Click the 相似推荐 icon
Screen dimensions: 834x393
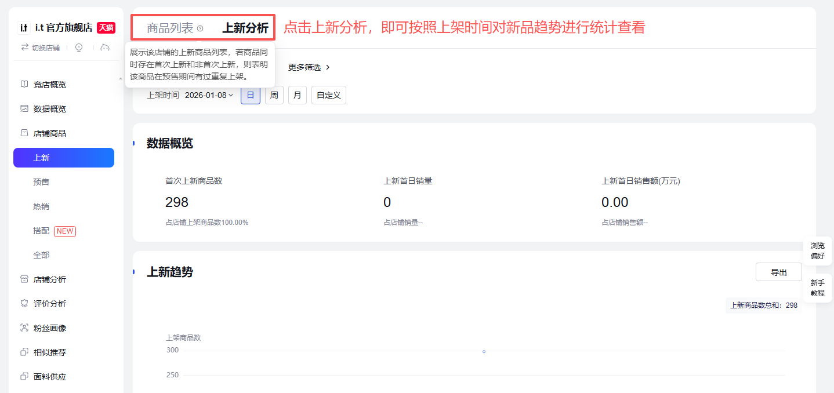tap(24, 352)
